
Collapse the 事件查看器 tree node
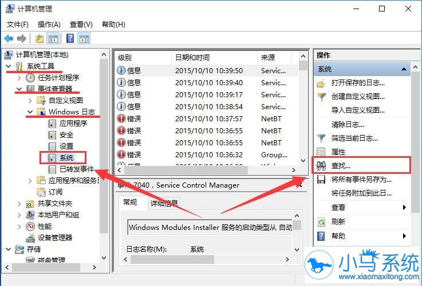pos(19,89)
